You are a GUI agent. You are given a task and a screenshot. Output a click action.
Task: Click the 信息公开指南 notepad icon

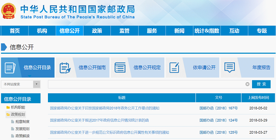click(65, 68)
